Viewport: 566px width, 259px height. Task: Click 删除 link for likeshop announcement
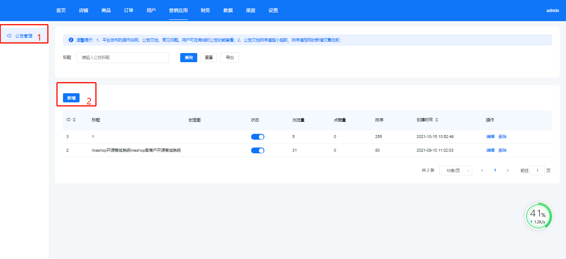pos(502,150)
